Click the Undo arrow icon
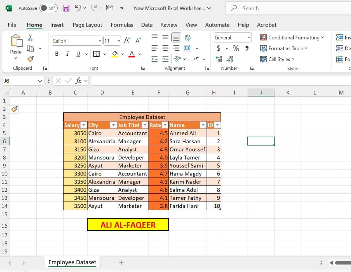The image size is (351, 272). pos(78,8)
